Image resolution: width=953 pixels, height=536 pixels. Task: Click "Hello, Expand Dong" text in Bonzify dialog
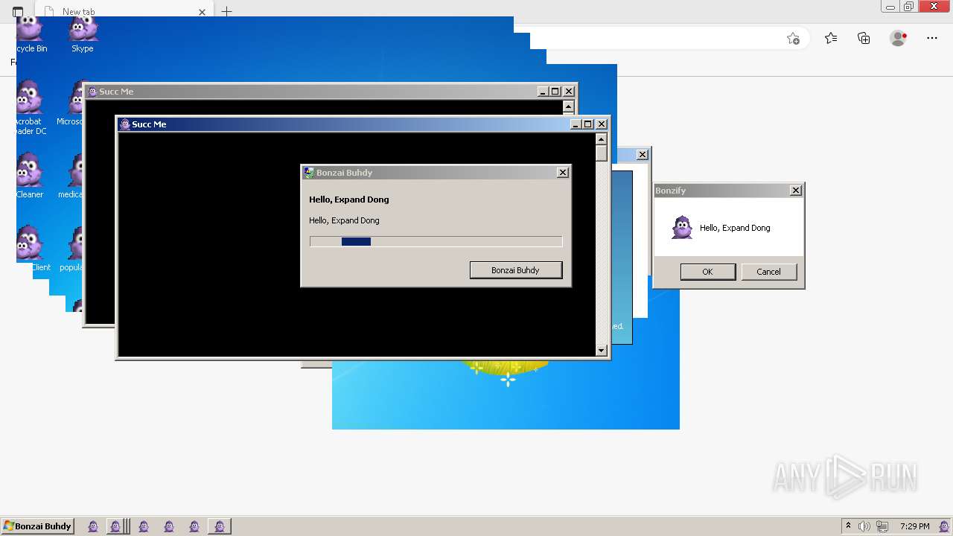(x=735, y=228)
